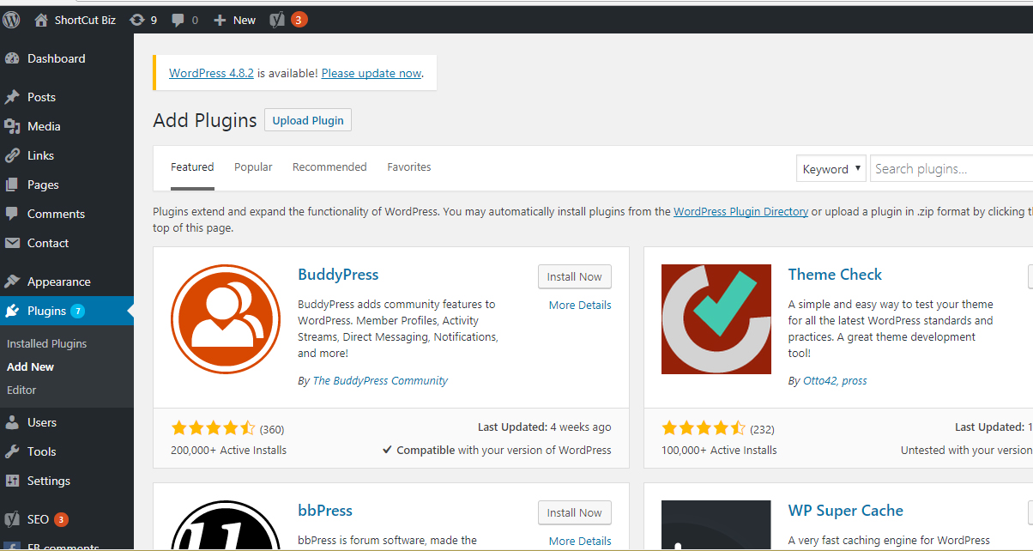Click the plus New icon
This screenshot has height=551, width=1033.
coord(220,19)
